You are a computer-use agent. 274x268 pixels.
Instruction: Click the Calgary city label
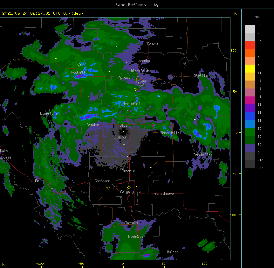(127, 192)
